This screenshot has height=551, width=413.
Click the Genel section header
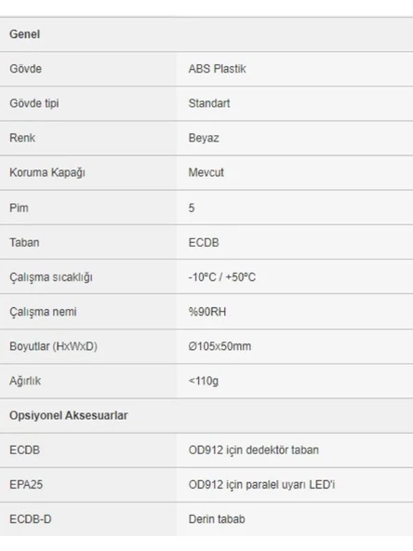tap(24, 34)
